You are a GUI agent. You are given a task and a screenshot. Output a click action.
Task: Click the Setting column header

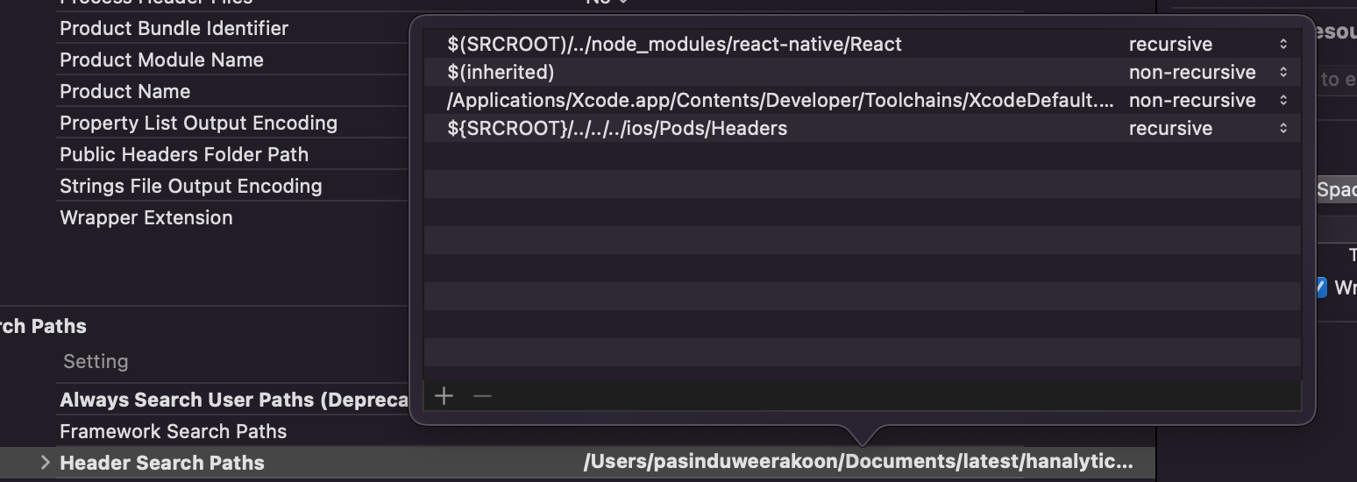point(96,361)
